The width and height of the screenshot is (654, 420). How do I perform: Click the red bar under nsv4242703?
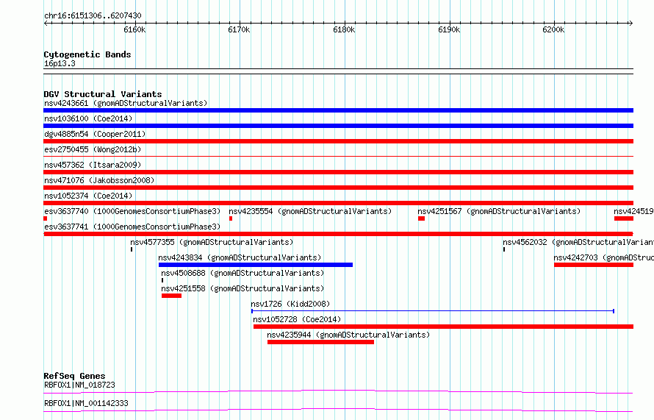point(594,265)
